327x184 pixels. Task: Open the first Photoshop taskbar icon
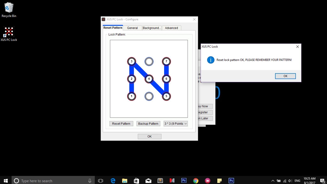pyautogui.click(x=184, y=181)
